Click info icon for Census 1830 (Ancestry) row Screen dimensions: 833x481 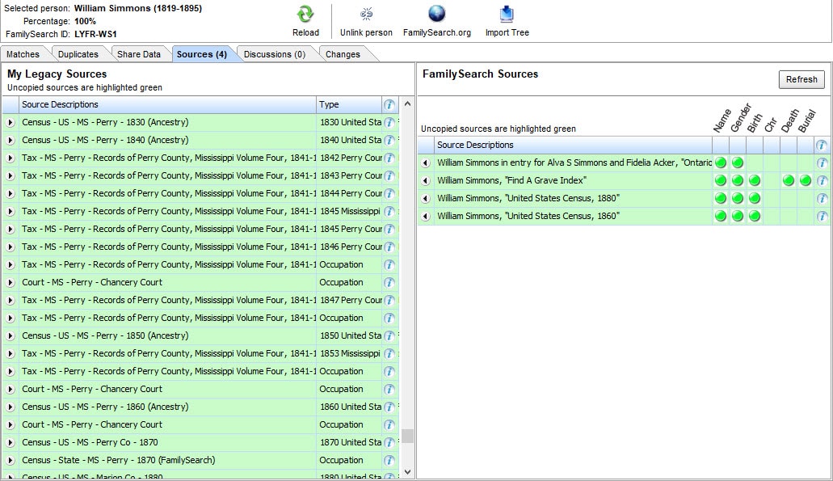click(x=389, y=122)
